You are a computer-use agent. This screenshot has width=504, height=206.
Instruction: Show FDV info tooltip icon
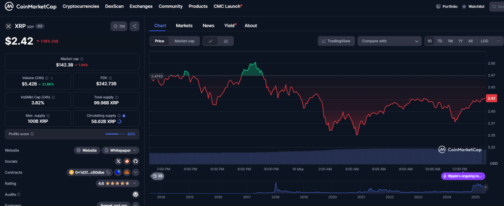111,78
